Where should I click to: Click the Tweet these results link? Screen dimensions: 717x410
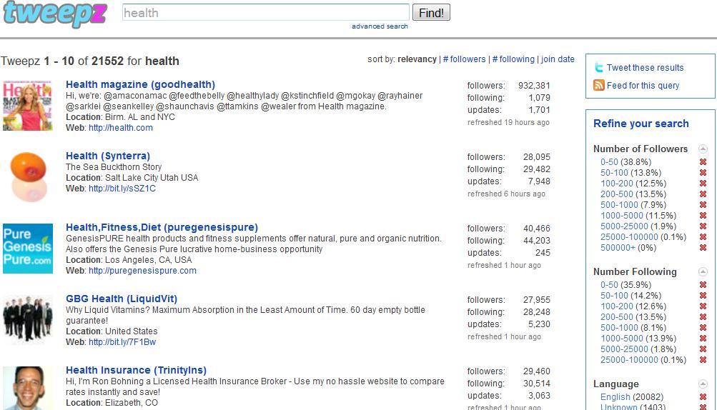[645, 68]
